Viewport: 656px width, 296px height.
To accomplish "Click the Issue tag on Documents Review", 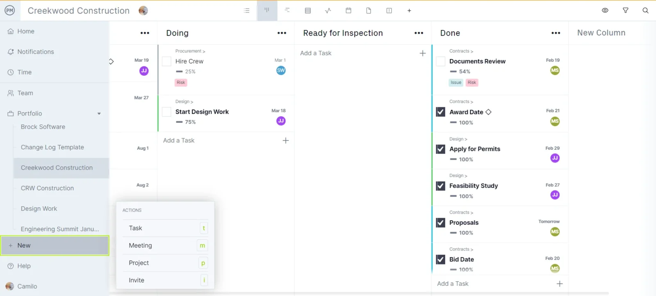I will tap(456, 83).
